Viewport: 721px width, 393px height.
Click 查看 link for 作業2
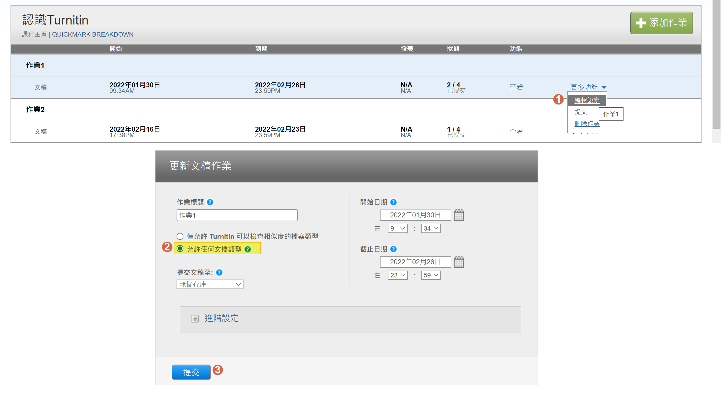point(516,131)
